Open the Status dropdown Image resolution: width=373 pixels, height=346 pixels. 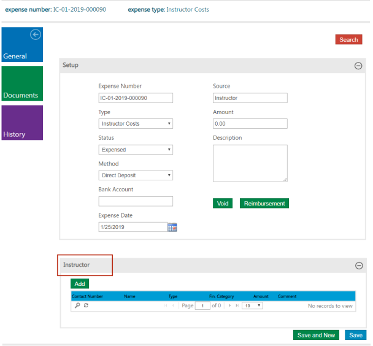click(x=136, y=150)
